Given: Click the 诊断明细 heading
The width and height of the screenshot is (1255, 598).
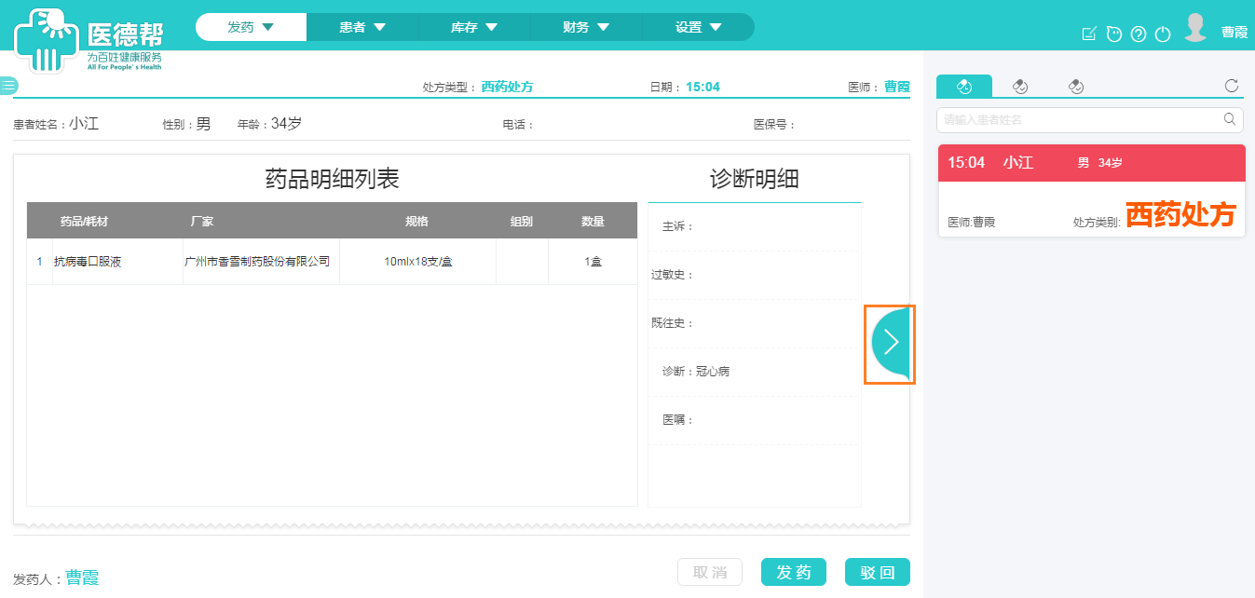Looking at the screenshot, I should point(755,179).
